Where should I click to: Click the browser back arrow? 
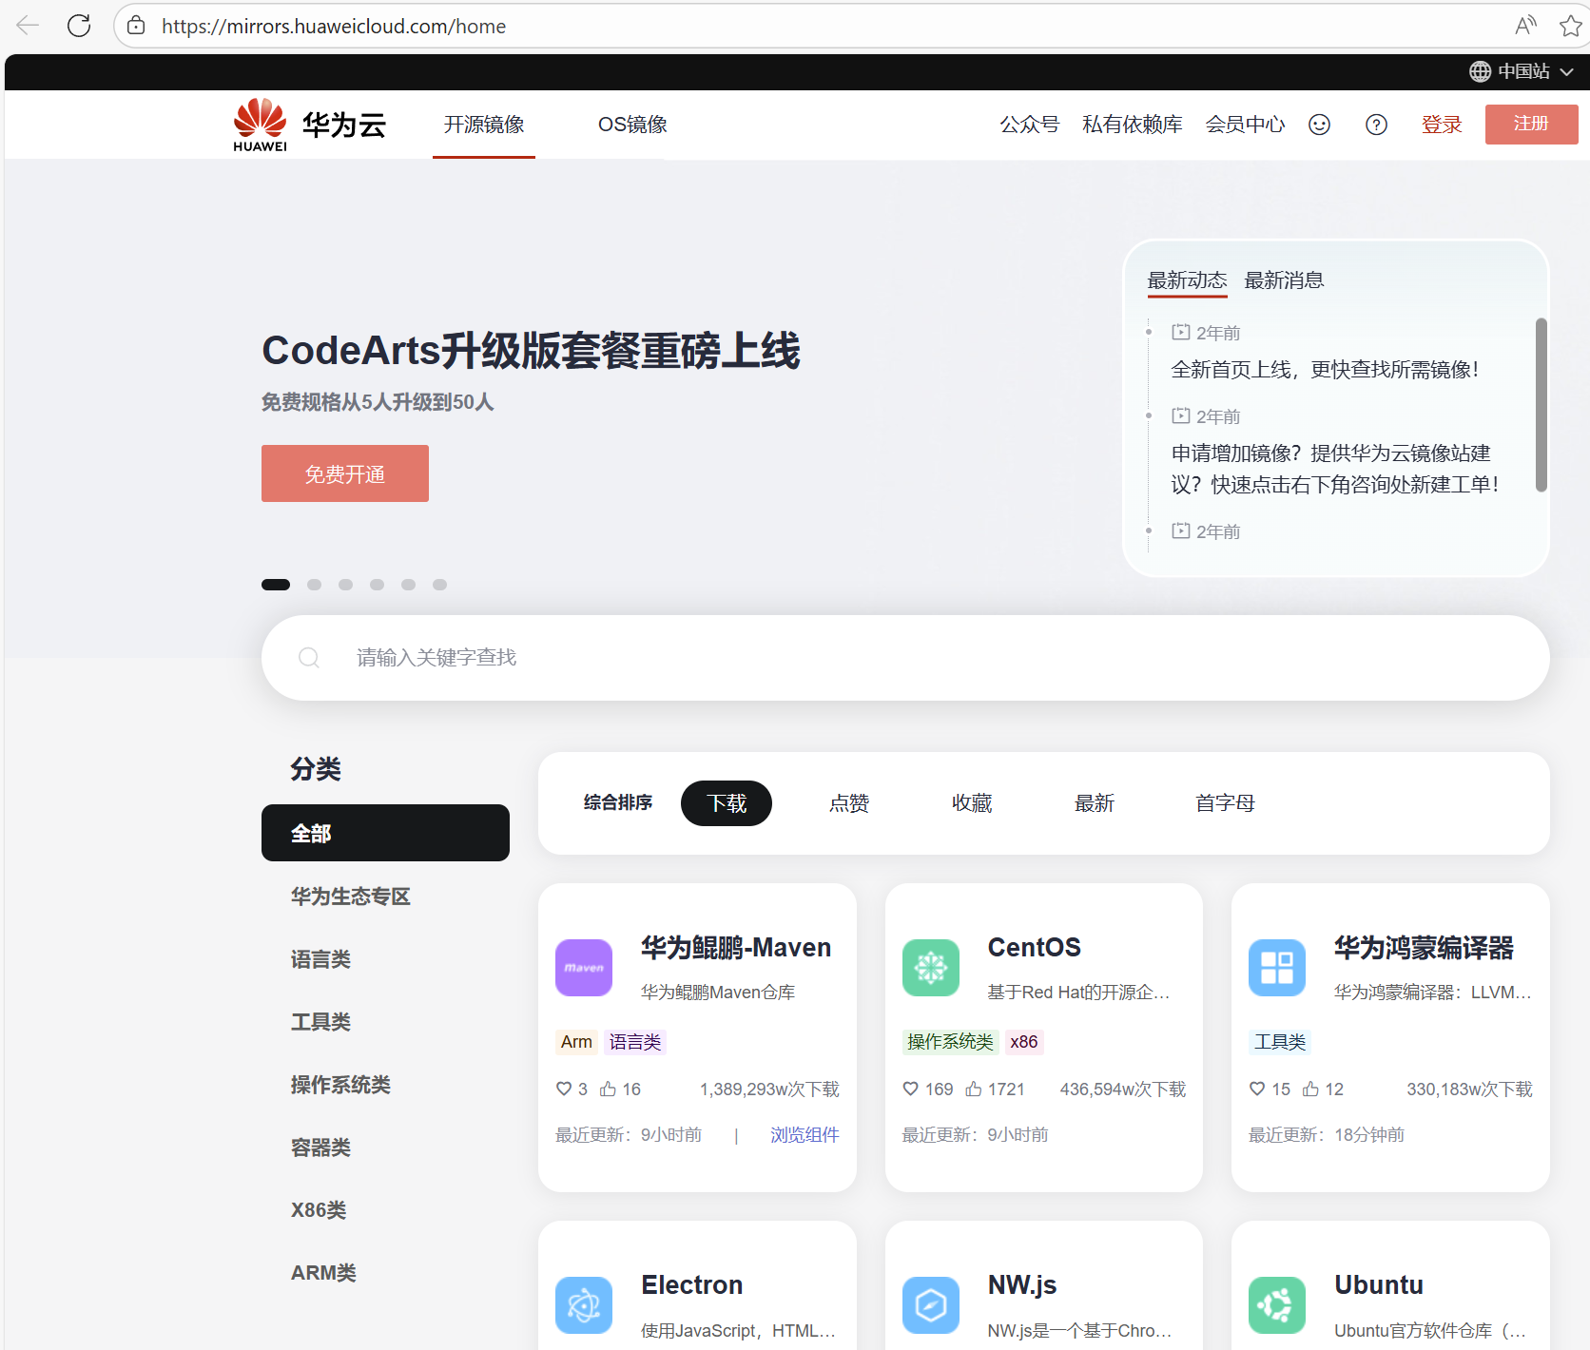coord(28,26)
